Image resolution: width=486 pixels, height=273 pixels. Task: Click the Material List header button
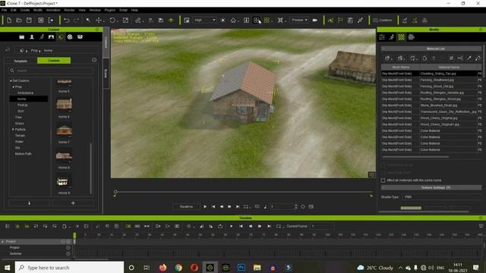pos(431,49)
